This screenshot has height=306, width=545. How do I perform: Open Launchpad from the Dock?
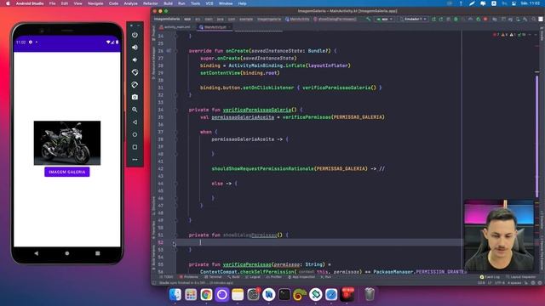coord(191,295)
